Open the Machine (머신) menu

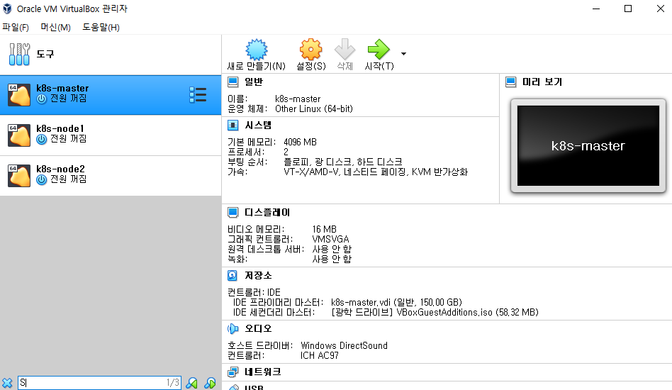(56, 28)
